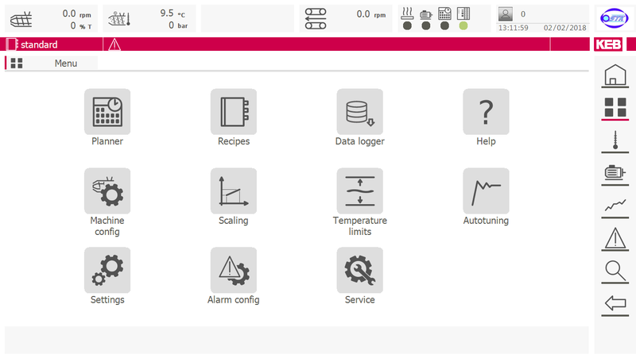
Task: Go back using the left arrow
Action: click(x=615, y=302)
